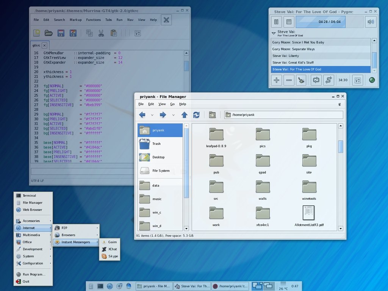Reload the current folder view

pyautogui.click(x=196, y=115)
